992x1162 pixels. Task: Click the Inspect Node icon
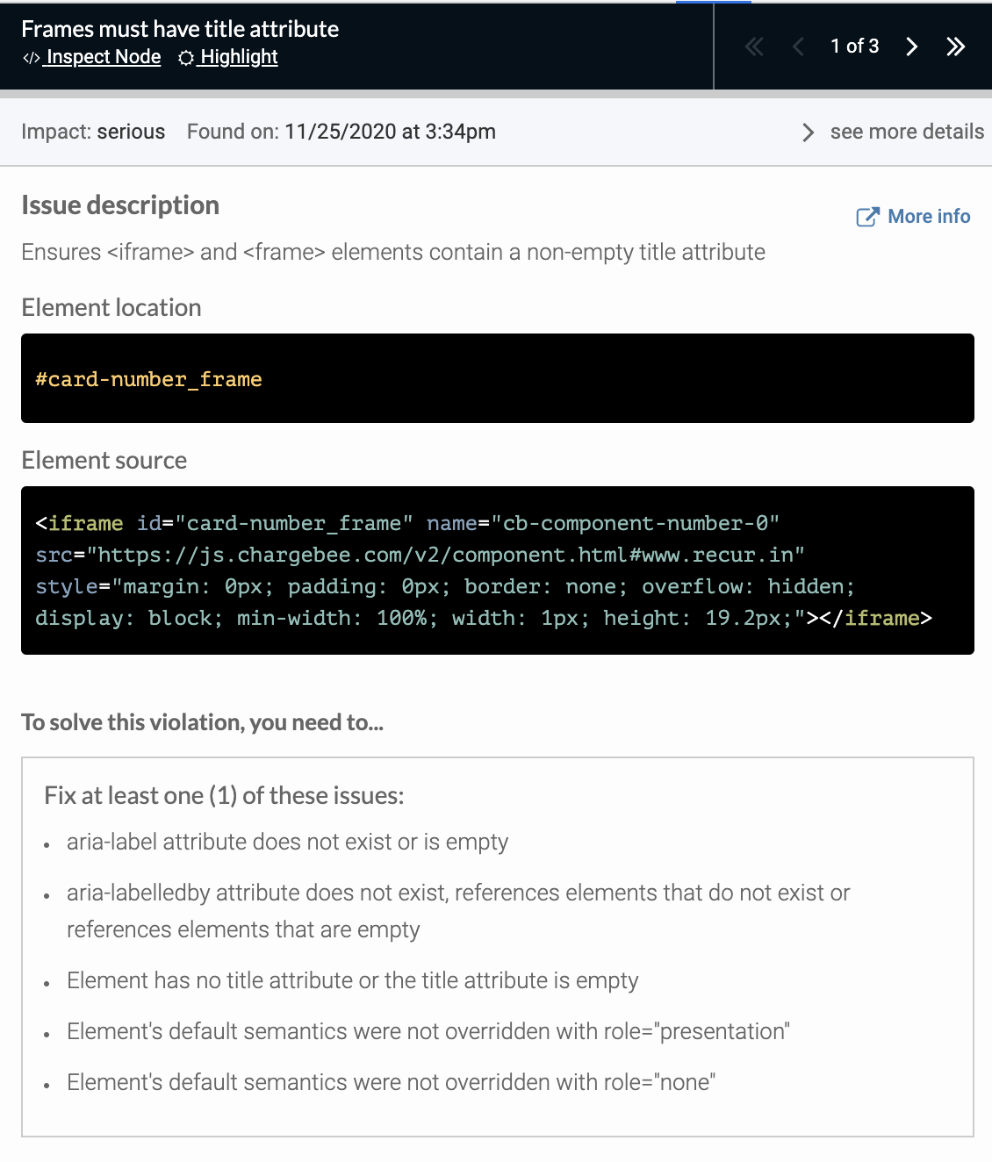coord(32,57)
